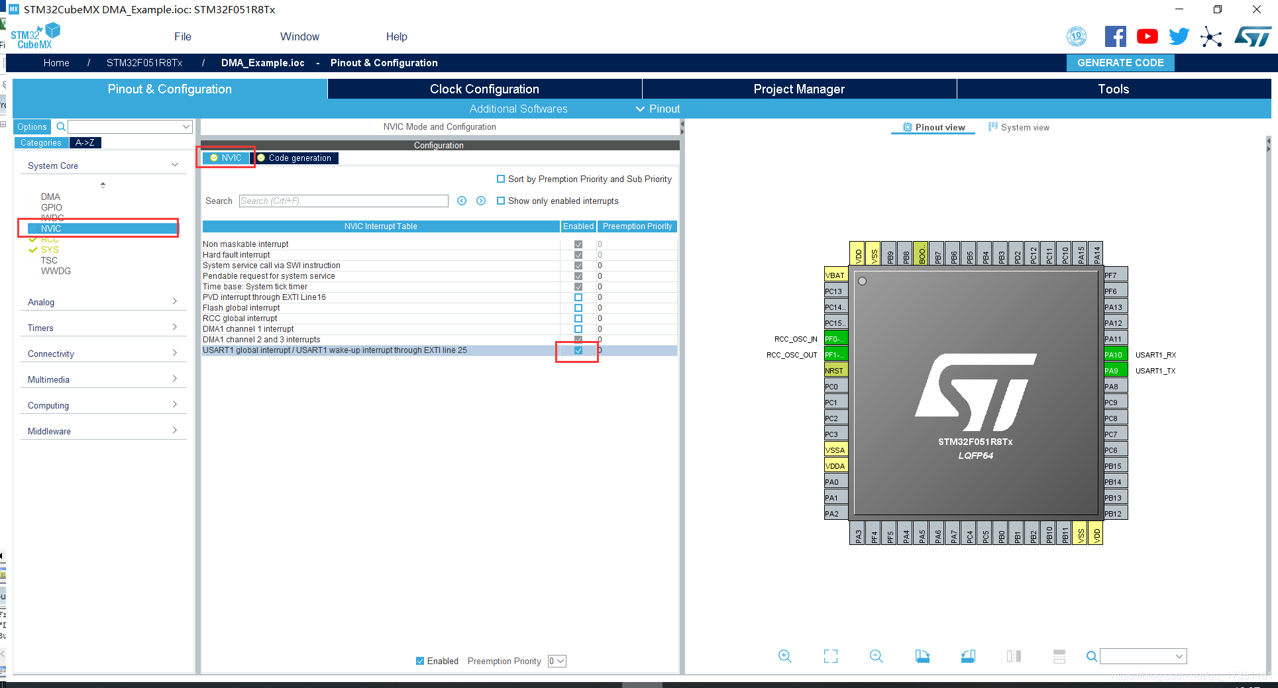Screen dimensions: 1278x688
Task: Rotate the chip view clockwise
Action: (x=922, y=656)
